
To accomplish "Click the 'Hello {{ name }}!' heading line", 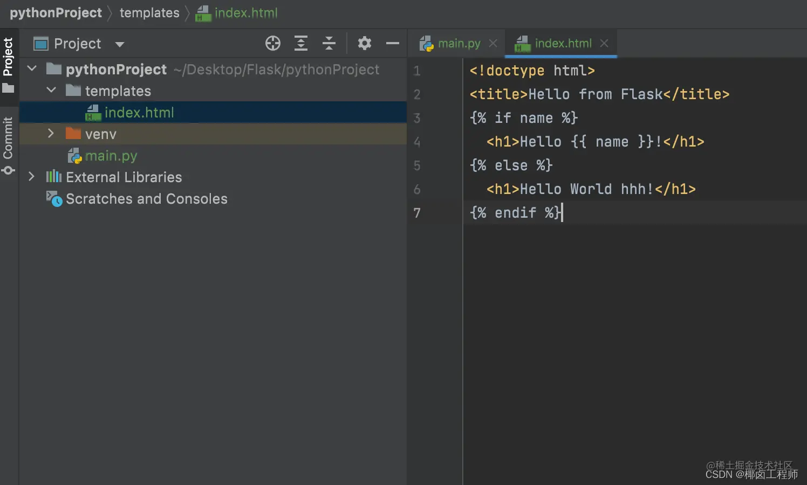I will pyautogui.click(x=596, y=142).
